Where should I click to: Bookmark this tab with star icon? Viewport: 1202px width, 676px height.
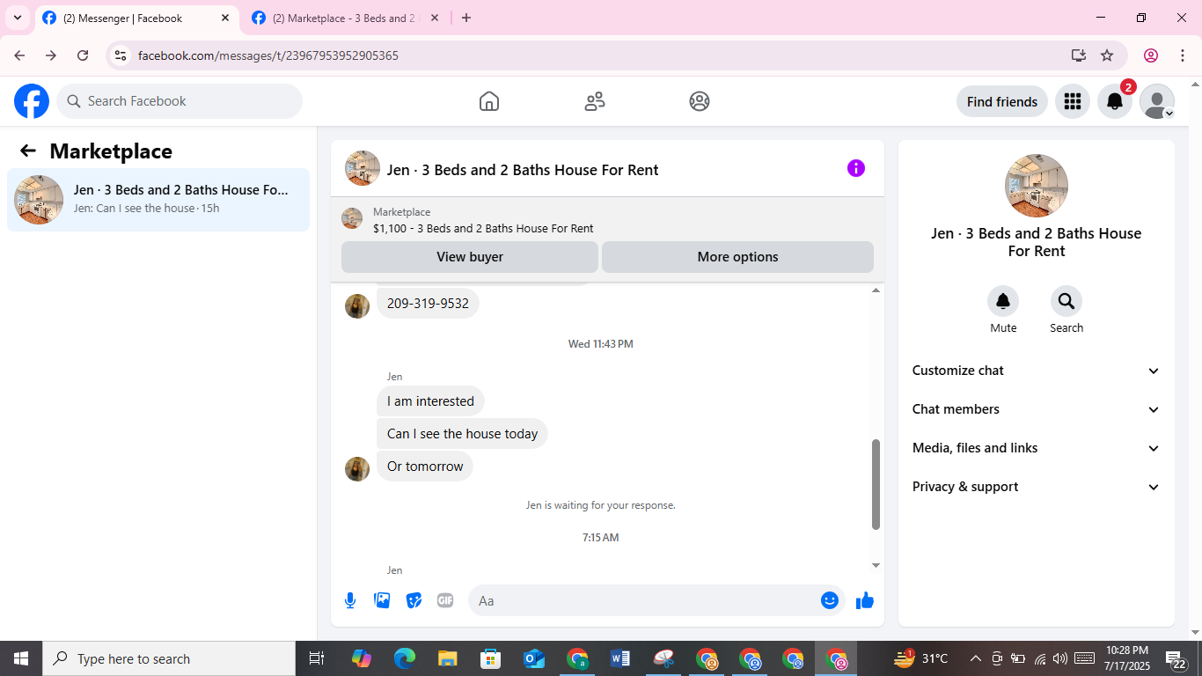1107,55
